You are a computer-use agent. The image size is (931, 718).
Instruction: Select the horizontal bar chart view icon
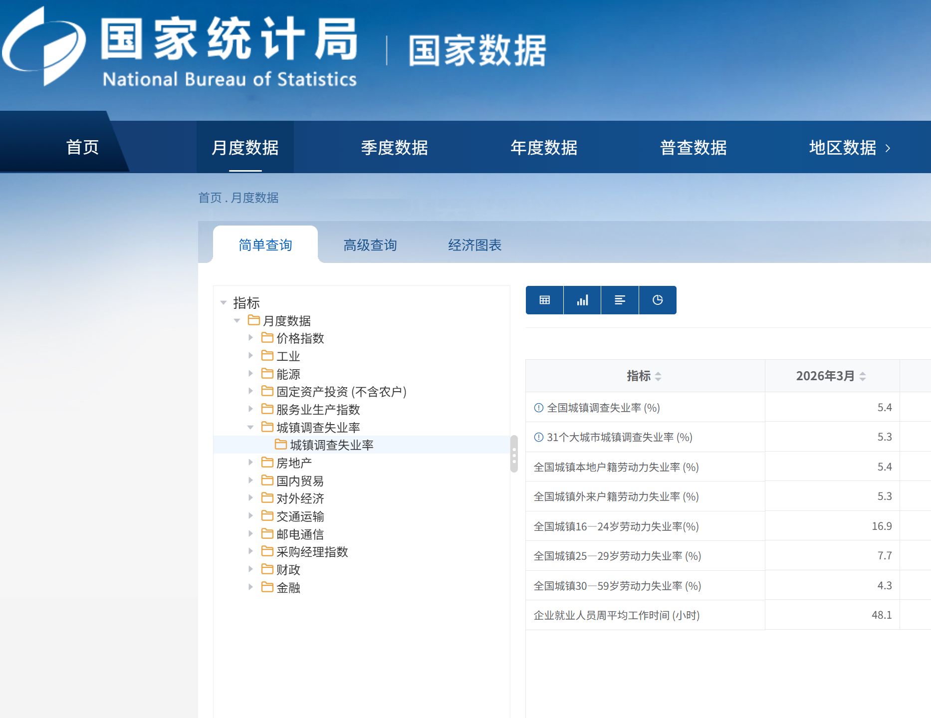[x=620, y=300]
